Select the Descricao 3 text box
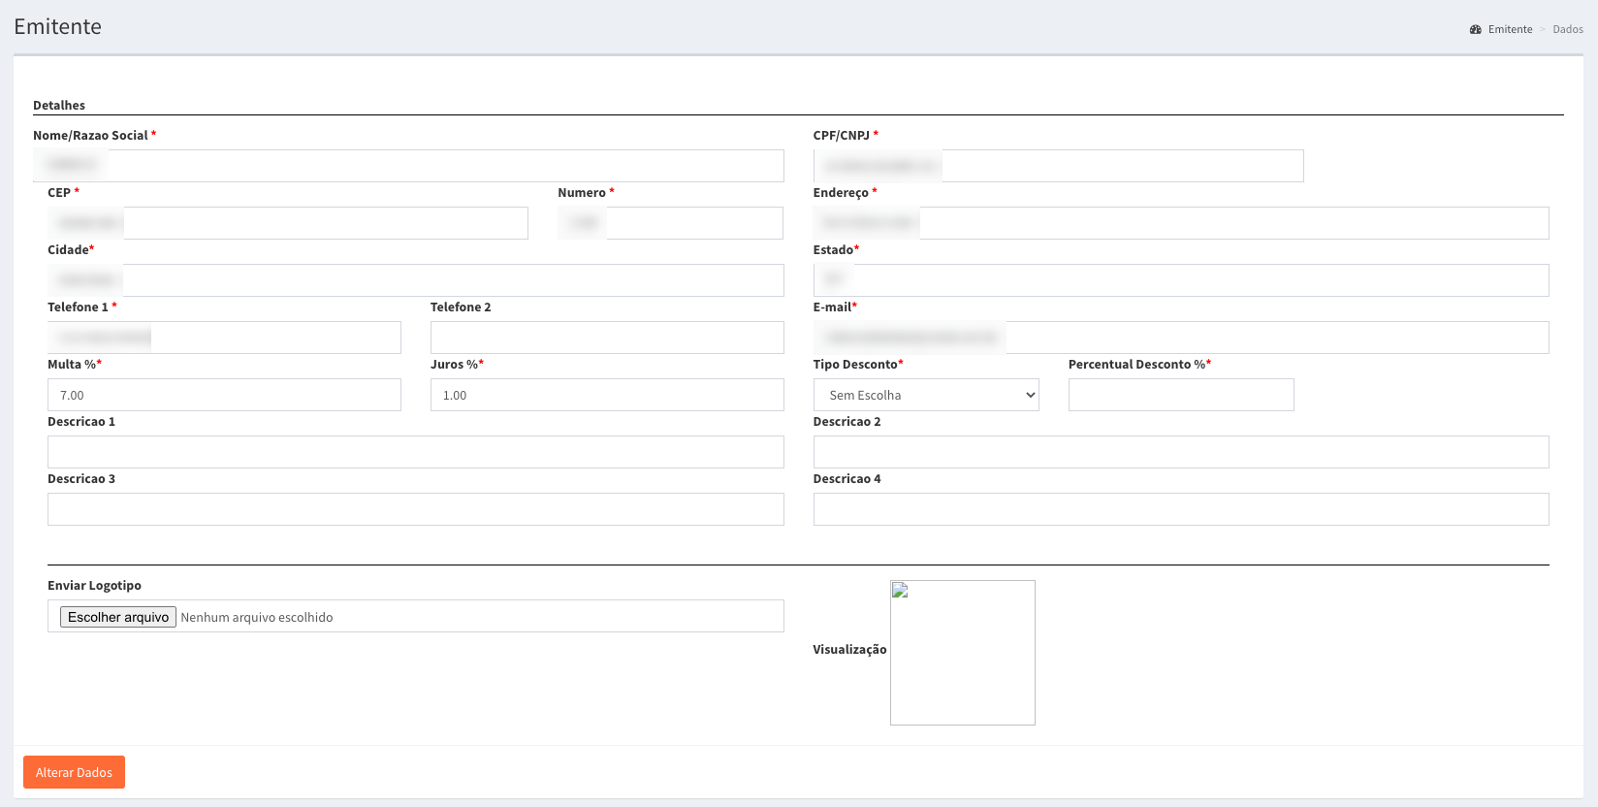This screenshot has width=1598, height=807. click(x=416, y=509)
